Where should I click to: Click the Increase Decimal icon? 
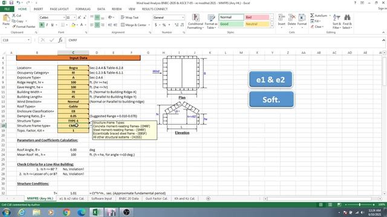click(177, 25)
